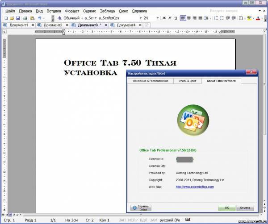Open the Вид menu

[x=39, y=11]
